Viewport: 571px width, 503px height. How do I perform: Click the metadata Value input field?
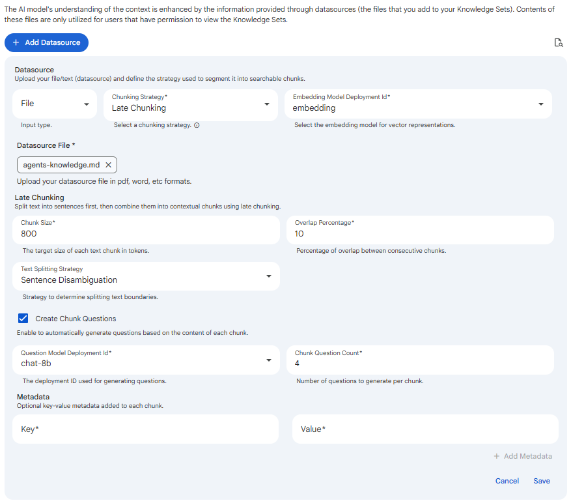pyautogui.click(x=425, y=429)
